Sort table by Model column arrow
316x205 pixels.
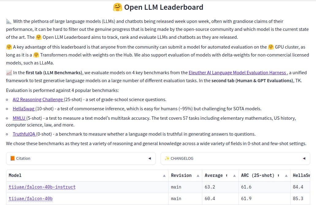coord(164,176)
